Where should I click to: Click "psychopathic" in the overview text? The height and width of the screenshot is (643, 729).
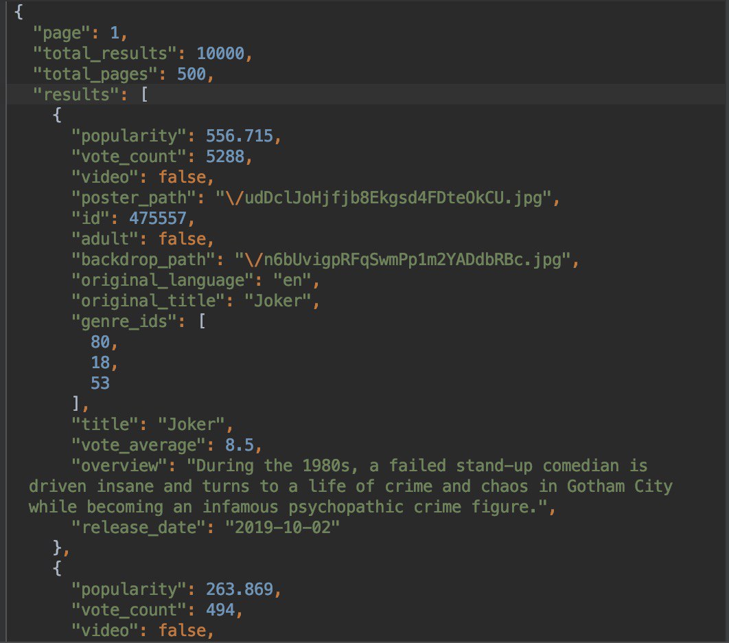(346, 507)
